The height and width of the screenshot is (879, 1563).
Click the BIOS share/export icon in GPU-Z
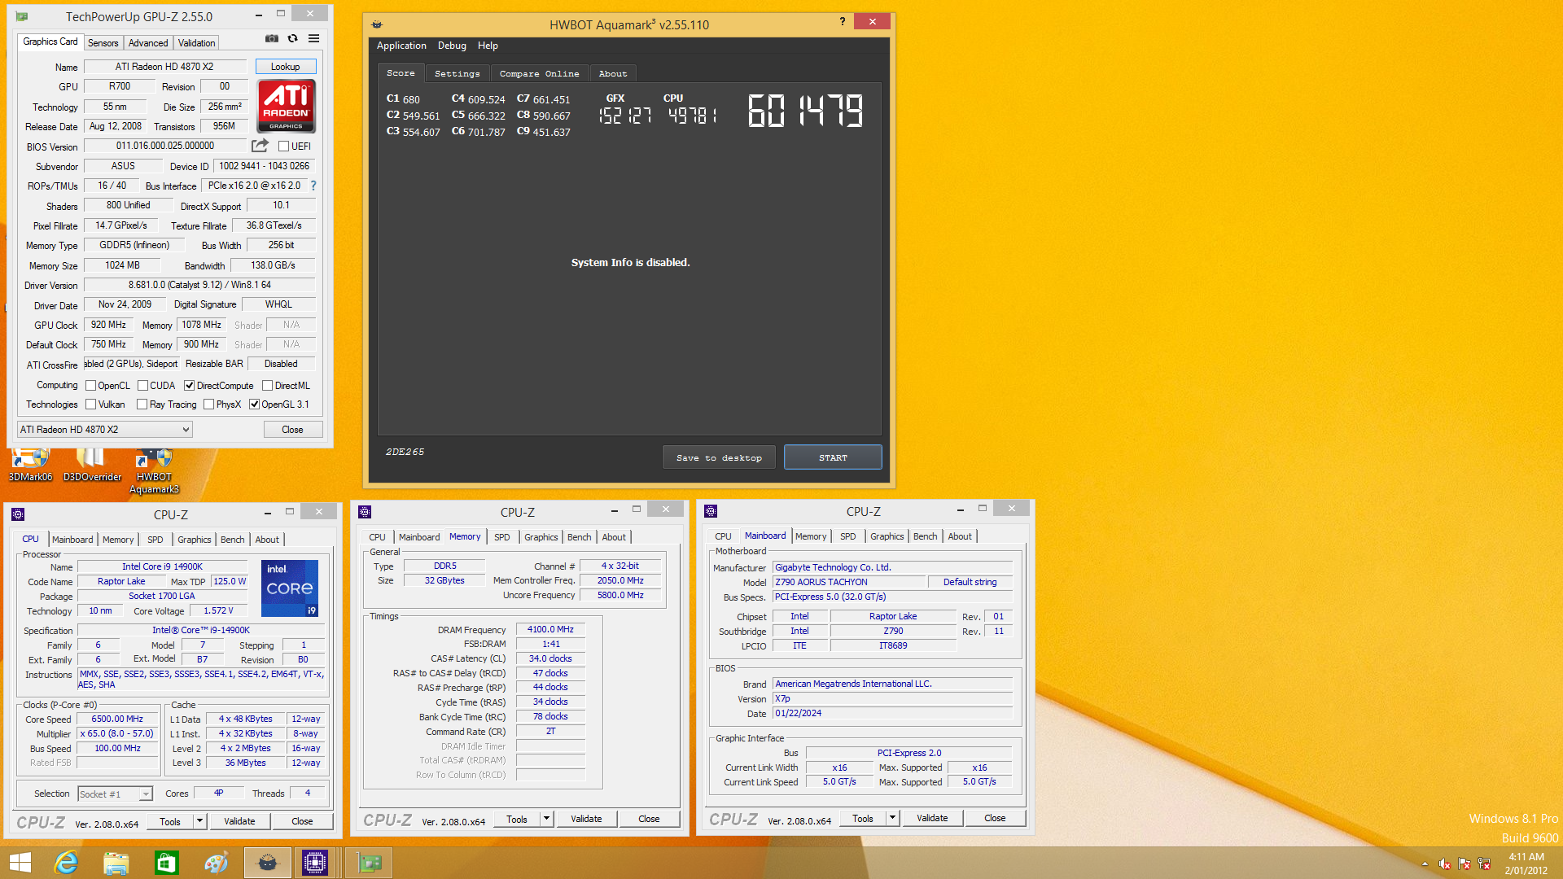[260, 146]
